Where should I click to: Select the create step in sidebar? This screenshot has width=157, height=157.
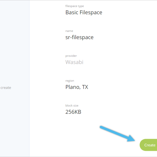[x=6, y=87]
